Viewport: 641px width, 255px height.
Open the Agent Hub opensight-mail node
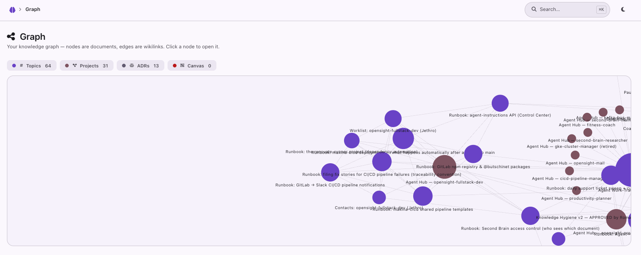(575, 155)
